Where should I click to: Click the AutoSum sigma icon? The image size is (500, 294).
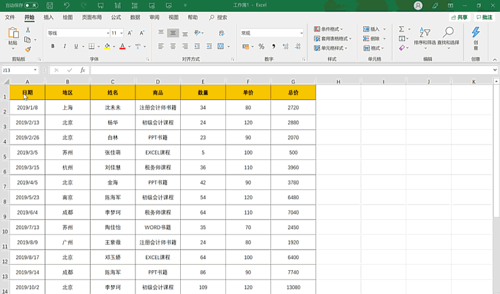[x=401, y=29]
